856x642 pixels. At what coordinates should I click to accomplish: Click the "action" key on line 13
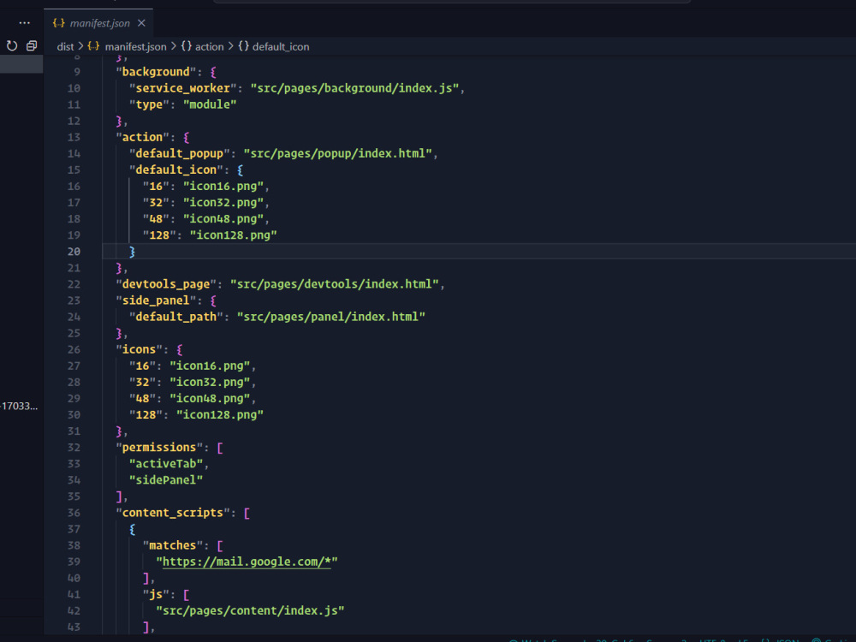[142, 137]
